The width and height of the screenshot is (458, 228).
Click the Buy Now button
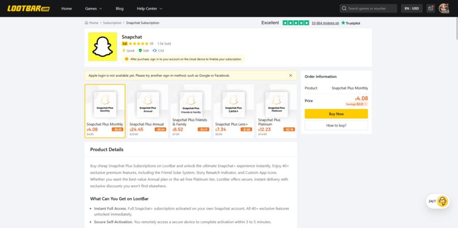click(x=336, y=114)
